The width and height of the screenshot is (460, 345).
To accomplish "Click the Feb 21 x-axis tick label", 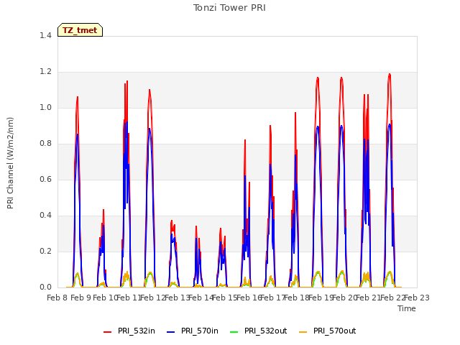I will tap(369, 298).
